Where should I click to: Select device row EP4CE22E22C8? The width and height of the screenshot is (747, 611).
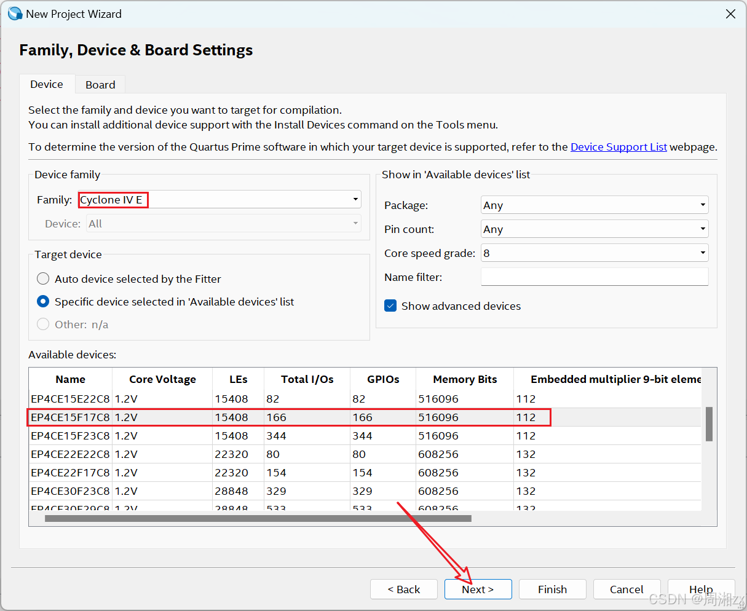[365, 454]
